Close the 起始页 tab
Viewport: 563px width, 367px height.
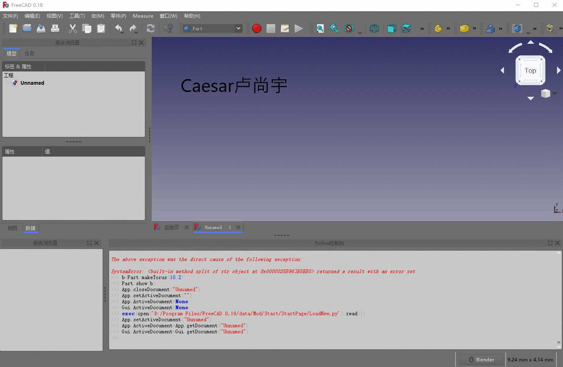pyautogui.click(x=187, y=227)
